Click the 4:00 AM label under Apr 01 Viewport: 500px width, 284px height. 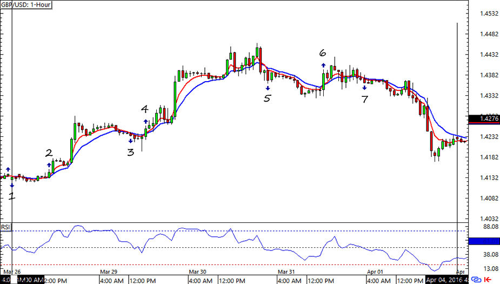[378, 281]
